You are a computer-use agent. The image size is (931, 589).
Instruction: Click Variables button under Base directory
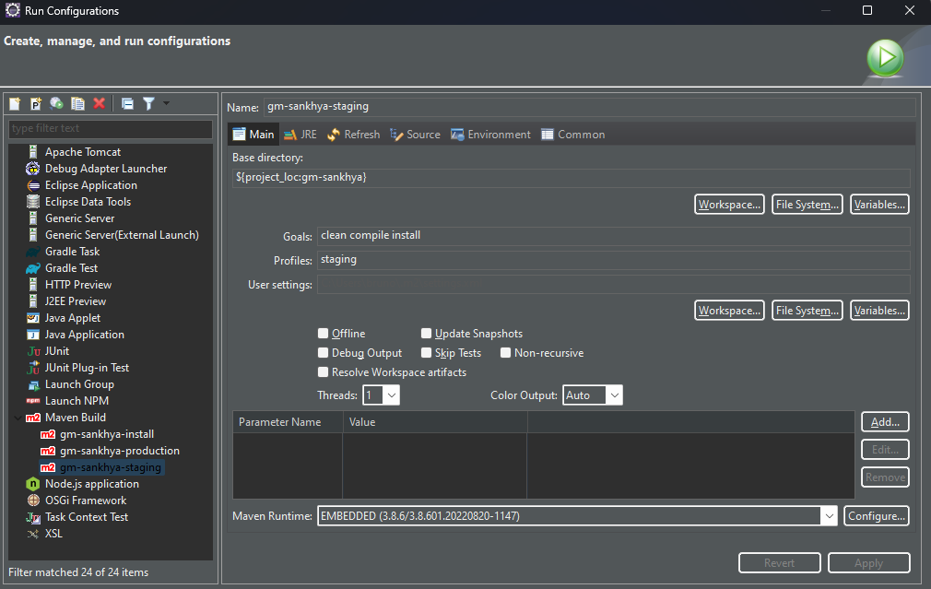pyautogui.click(x=879, y=205)
